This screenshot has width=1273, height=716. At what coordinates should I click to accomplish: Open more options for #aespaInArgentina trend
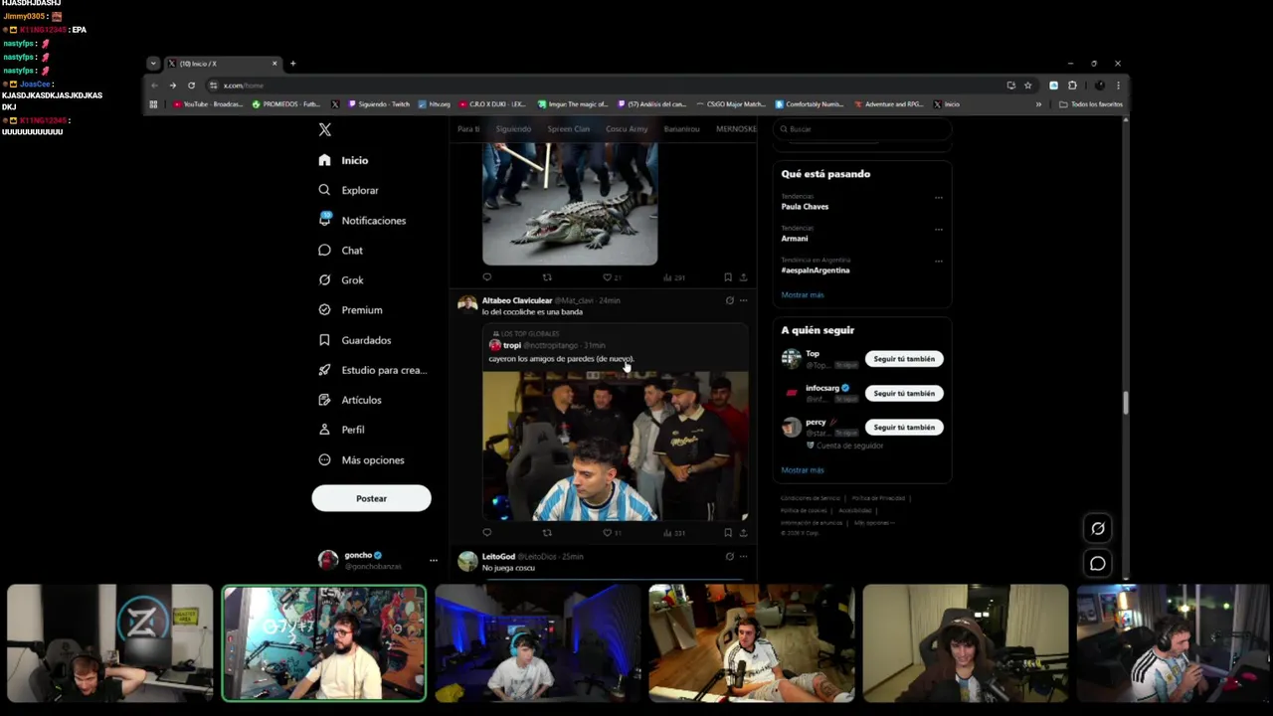[x=938, y=262]
